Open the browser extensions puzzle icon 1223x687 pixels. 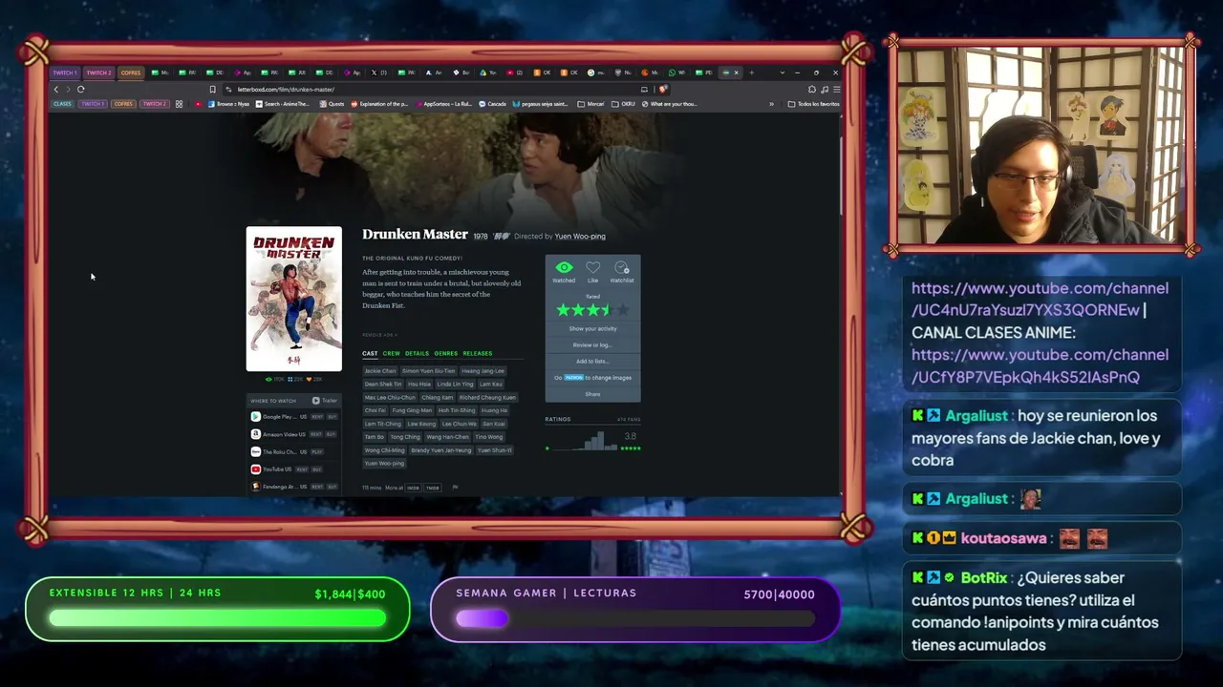[x=811, y=89]
